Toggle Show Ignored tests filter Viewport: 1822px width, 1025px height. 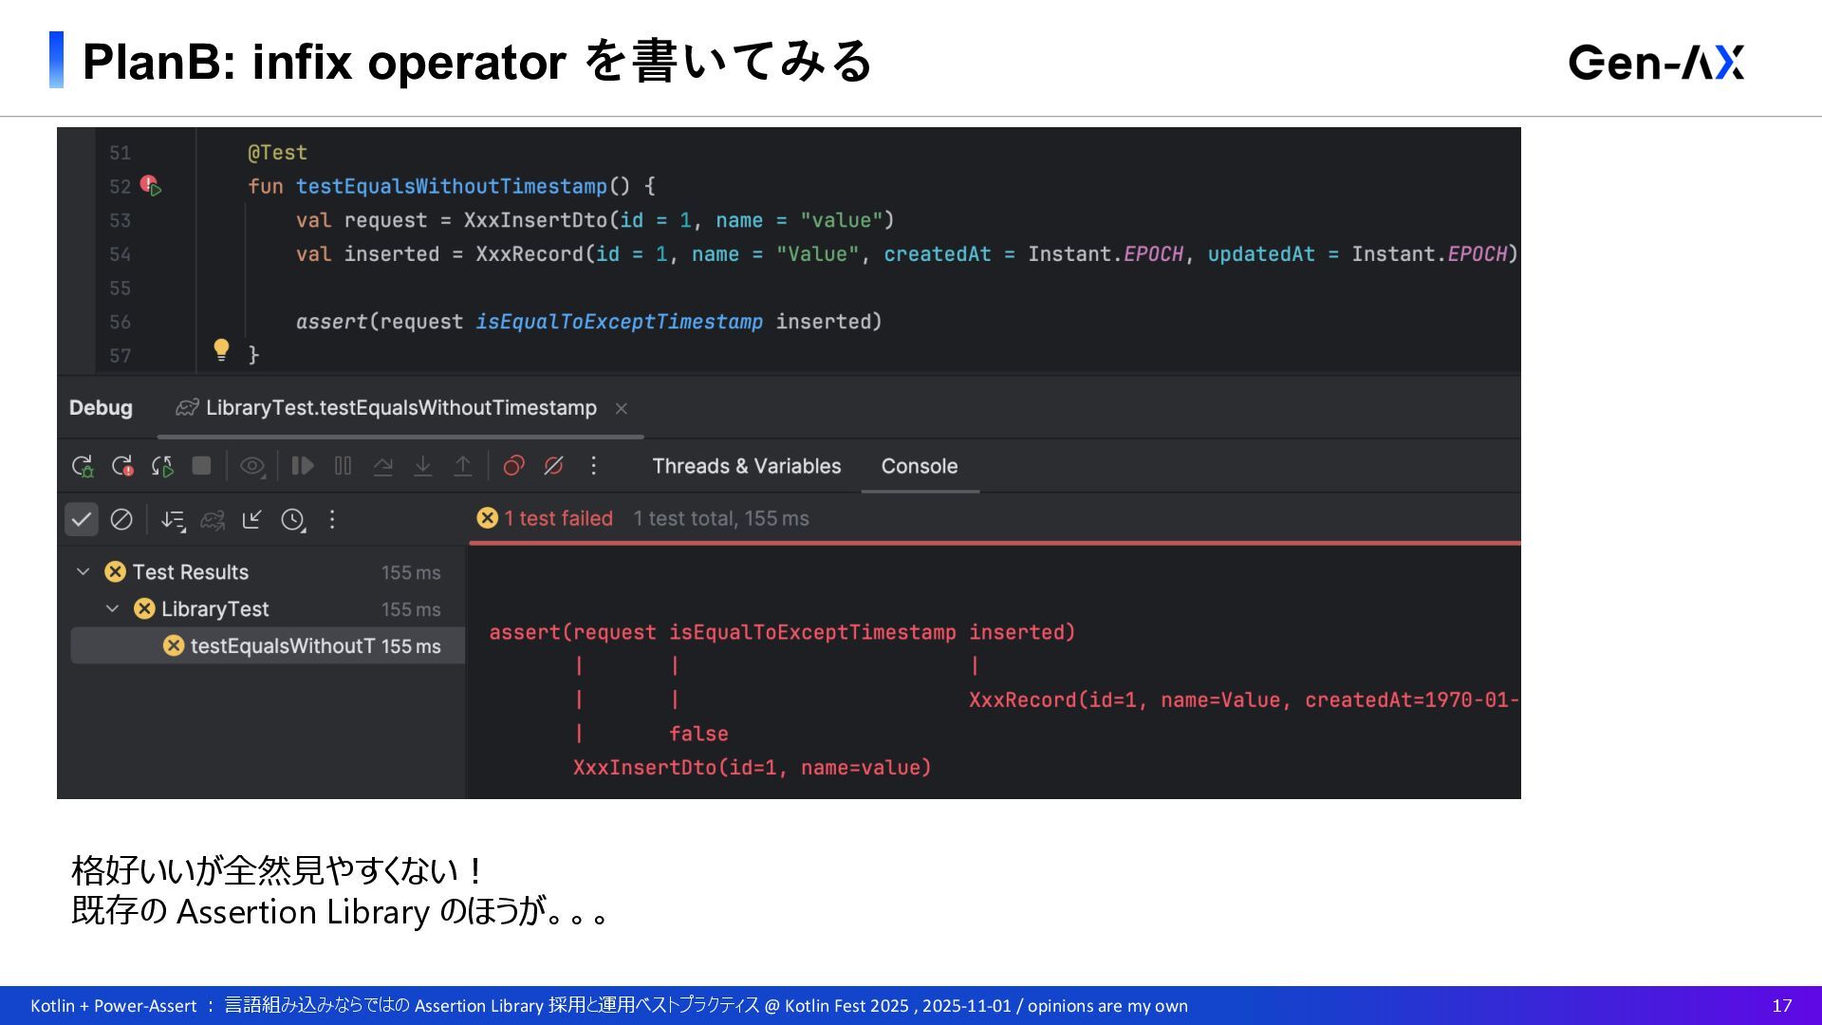121,519
